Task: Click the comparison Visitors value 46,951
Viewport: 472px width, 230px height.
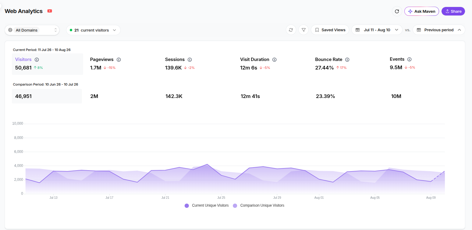Action: [x=23, y=96]
